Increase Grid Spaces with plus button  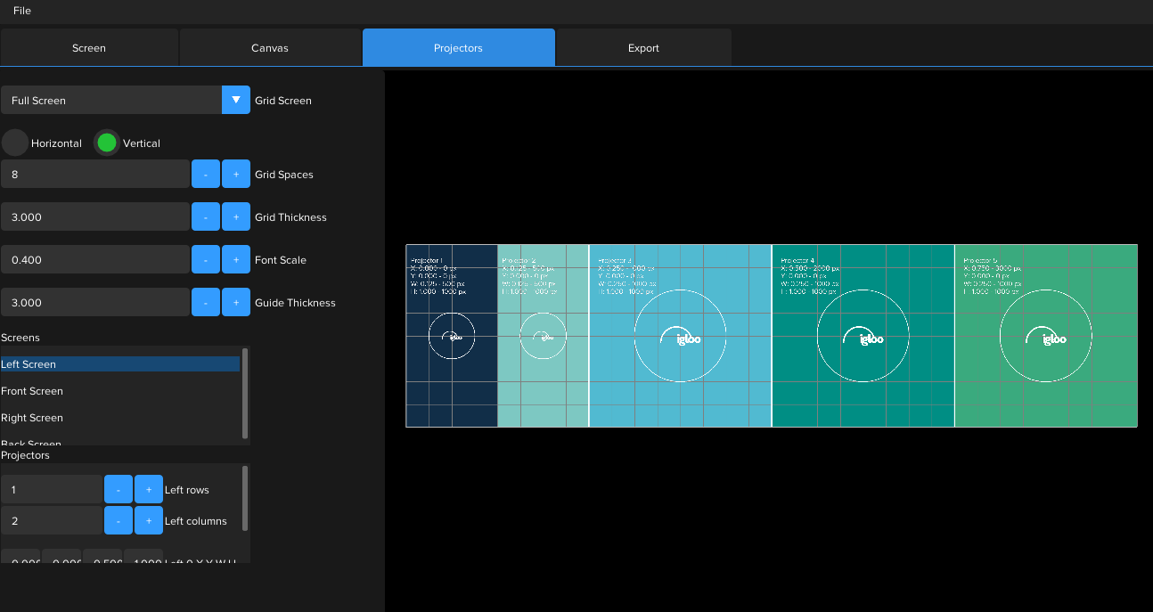tap(236, 174)
